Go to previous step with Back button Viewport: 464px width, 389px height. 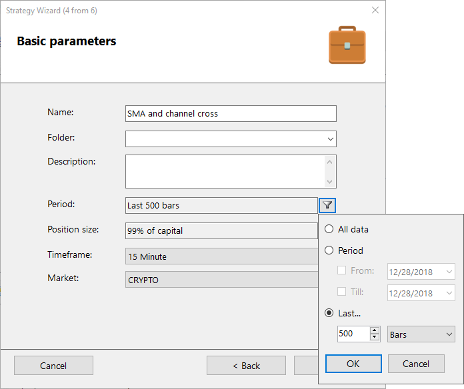click(246, 366)
